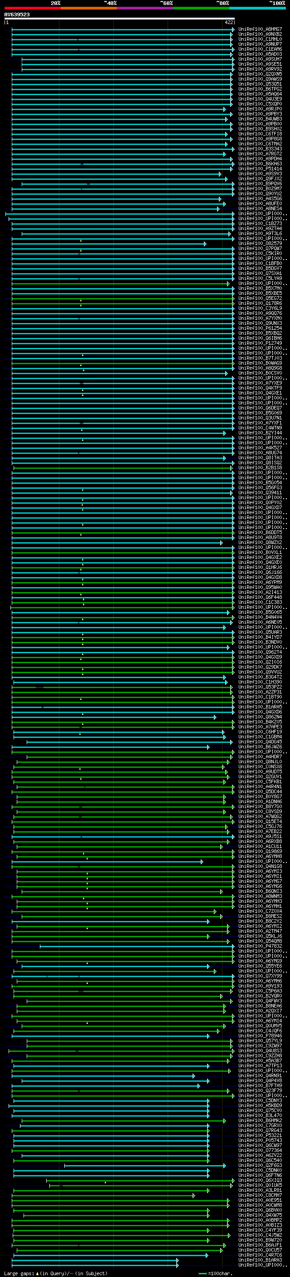
Task: Select label UniRef100_Q962T4
Action: [260, 652]
